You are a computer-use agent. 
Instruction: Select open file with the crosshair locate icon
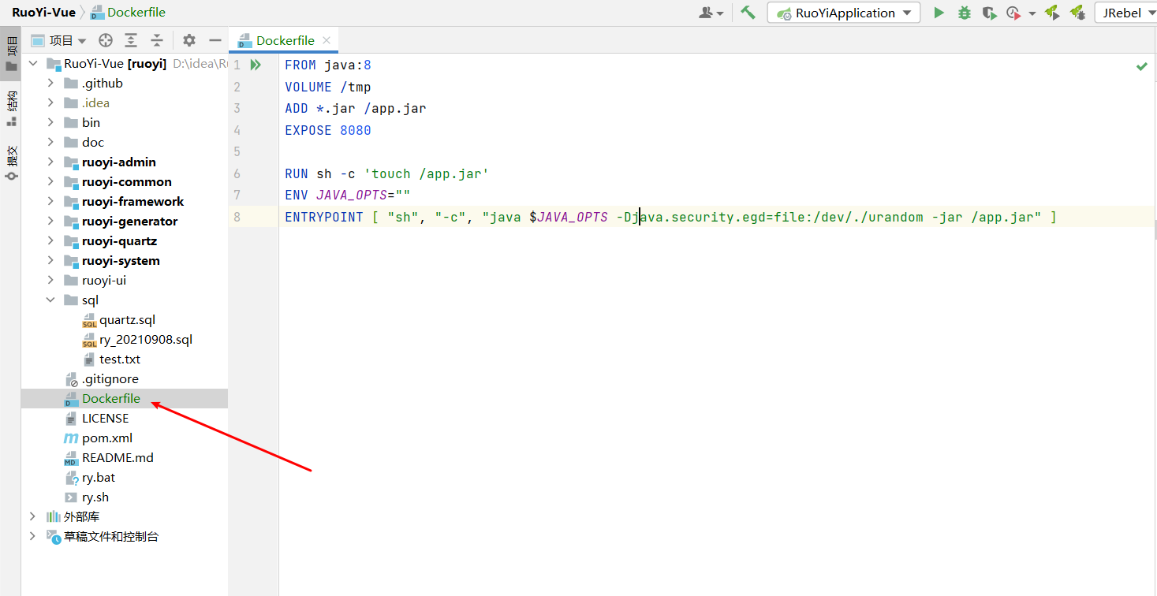tap(105, 39)
